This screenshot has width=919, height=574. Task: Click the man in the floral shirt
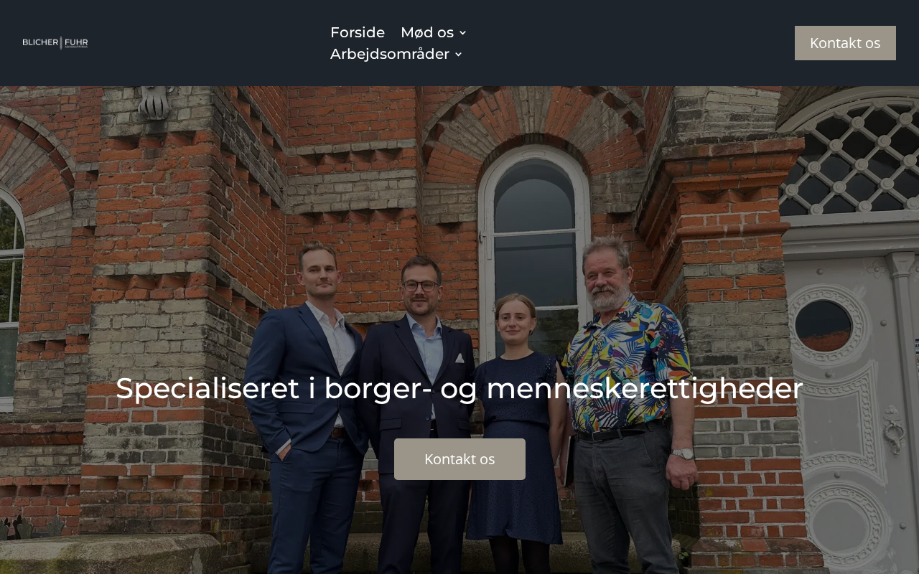(x=625, y=402)
